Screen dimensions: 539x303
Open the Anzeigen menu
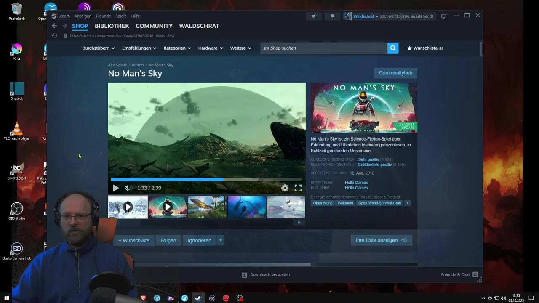[83, 16]
